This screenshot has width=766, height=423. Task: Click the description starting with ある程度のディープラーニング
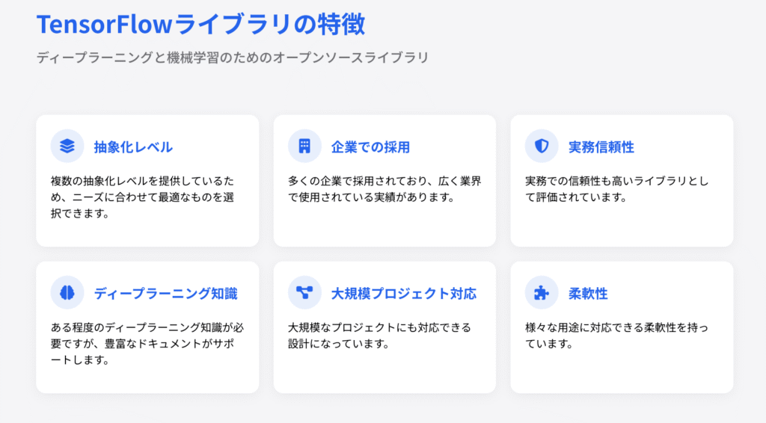tap(147, 343)
